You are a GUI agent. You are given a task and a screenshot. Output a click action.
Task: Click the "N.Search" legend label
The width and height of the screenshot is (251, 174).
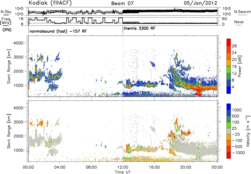pos(242,12)
